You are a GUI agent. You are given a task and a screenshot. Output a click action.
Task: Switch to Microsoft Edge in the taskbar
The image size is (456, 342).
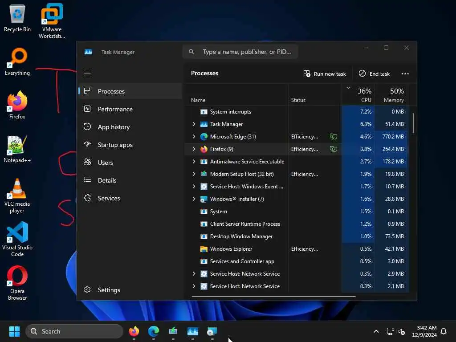(x=154, y=331)
